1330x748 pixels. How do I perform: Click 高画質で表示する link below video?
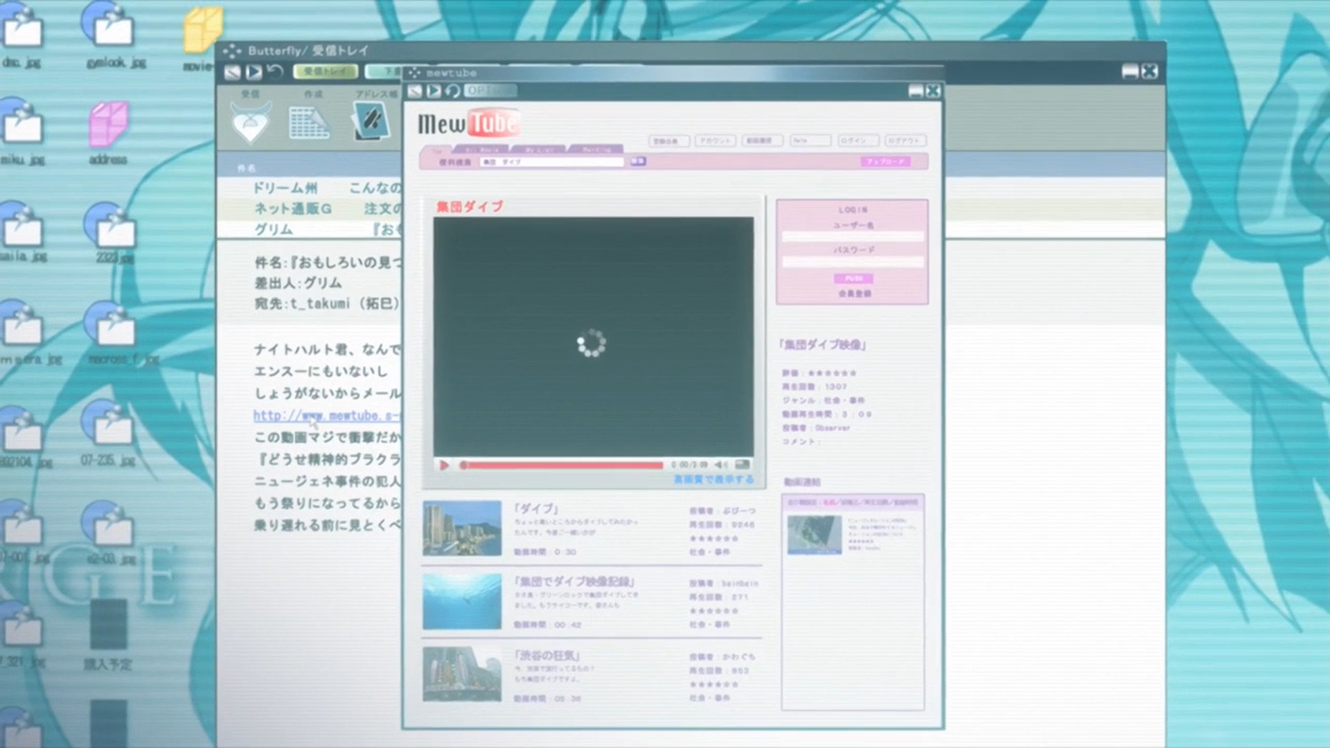[713, 479]
